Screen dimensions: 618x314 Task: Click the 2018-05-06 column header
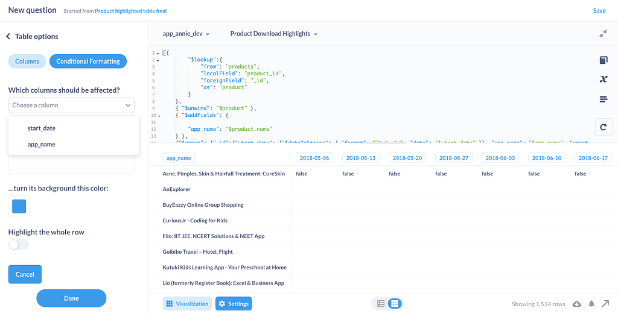[314, 158]
